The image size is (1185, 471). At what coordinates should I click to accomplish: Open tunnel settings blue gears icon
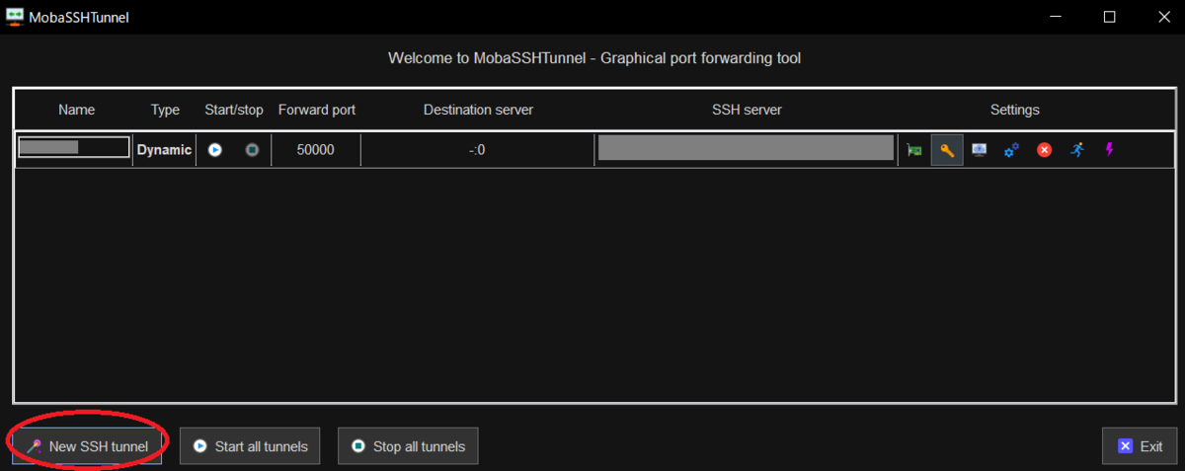click(1011, 150)
